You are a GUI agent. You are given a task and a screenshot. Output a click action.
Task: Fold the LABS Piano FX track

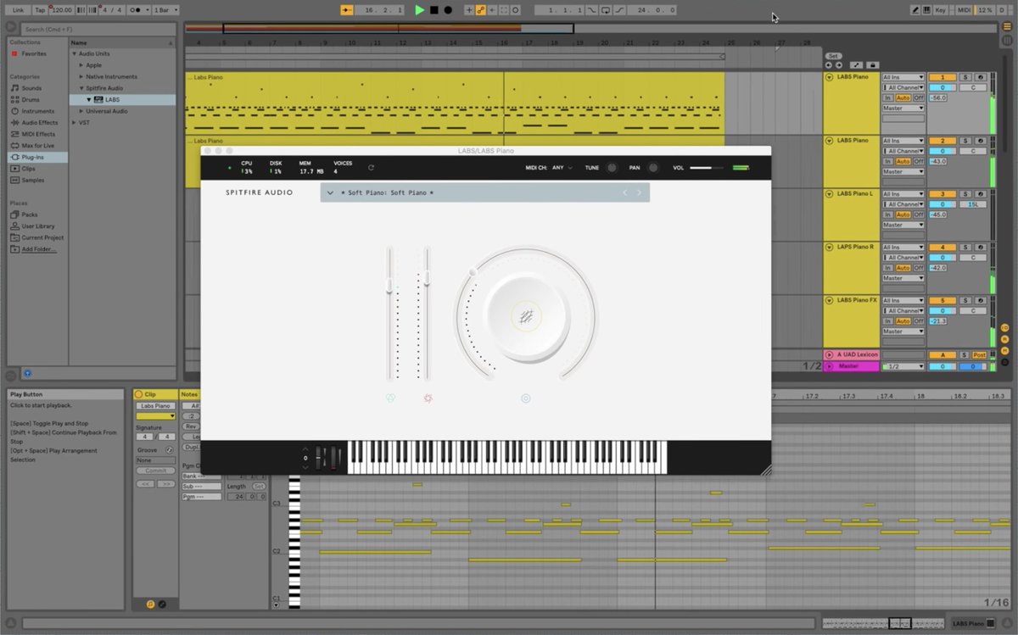pyautogui.click(x=830, y=300)
